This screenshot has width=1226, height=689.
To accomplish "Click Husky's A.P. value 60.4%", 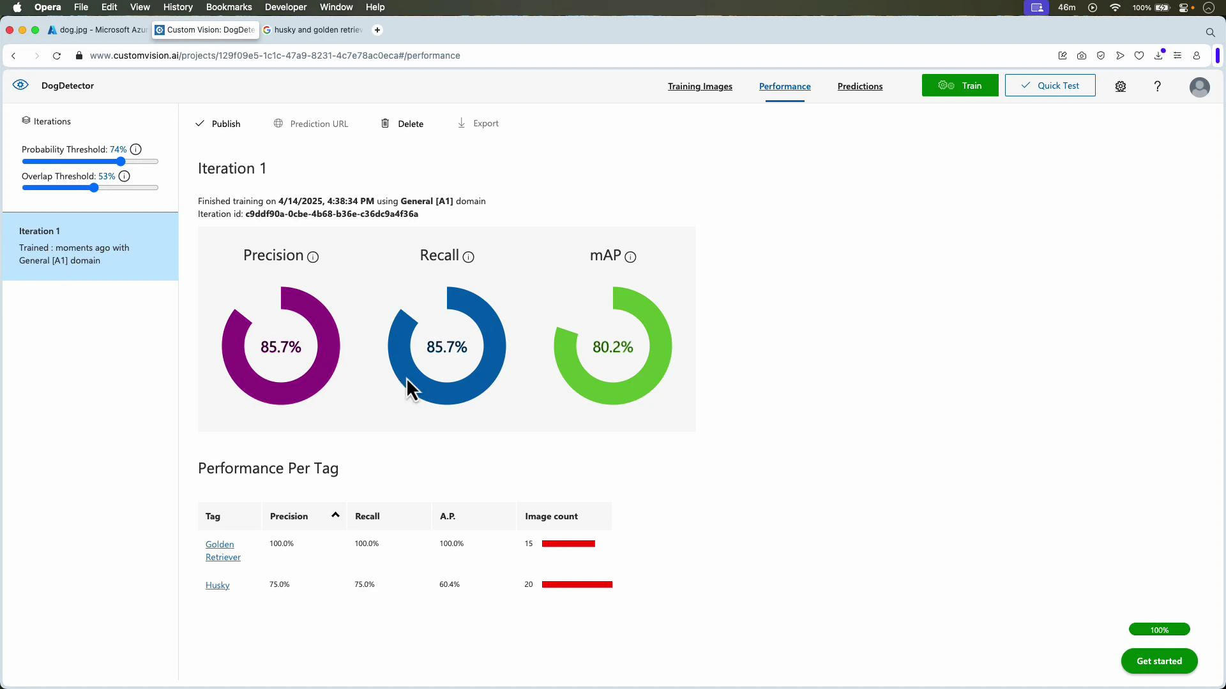I will pyautogui.click(x=450, y=584).
